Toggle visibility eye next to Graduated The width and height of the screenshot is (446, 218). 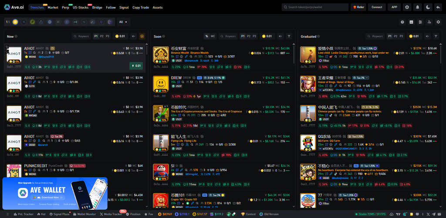[318, 37]
